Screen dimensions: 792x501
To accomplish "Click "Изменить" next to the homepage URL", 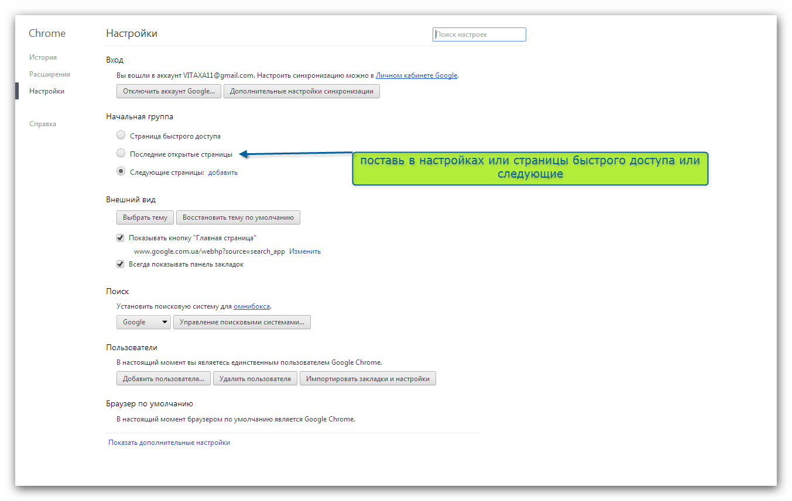I will coord(305,251).
